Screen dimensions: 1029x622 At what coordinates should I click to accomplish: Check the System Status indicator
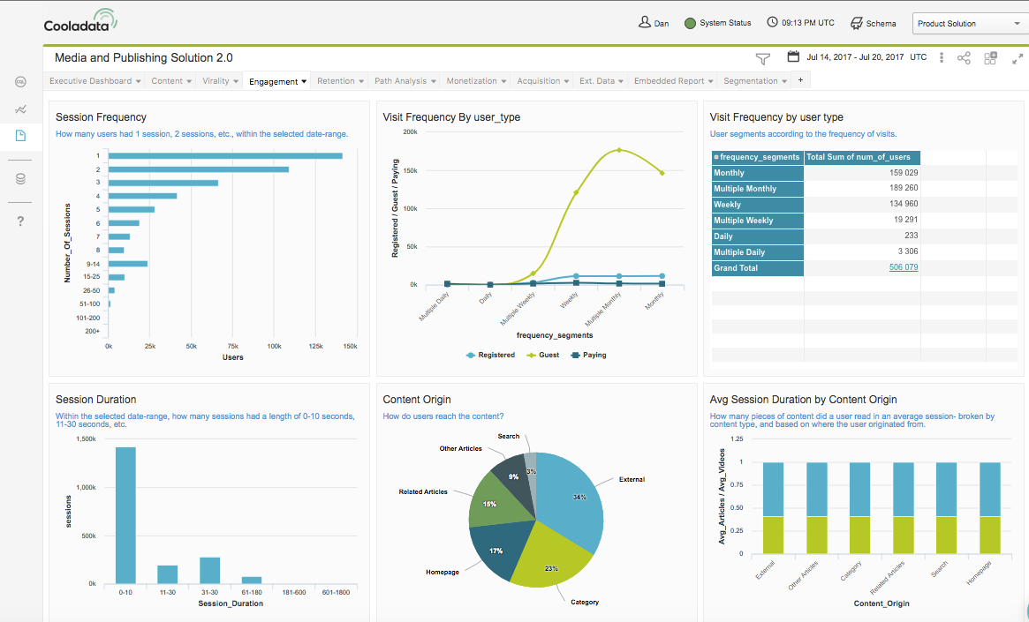tap(717, 23)
